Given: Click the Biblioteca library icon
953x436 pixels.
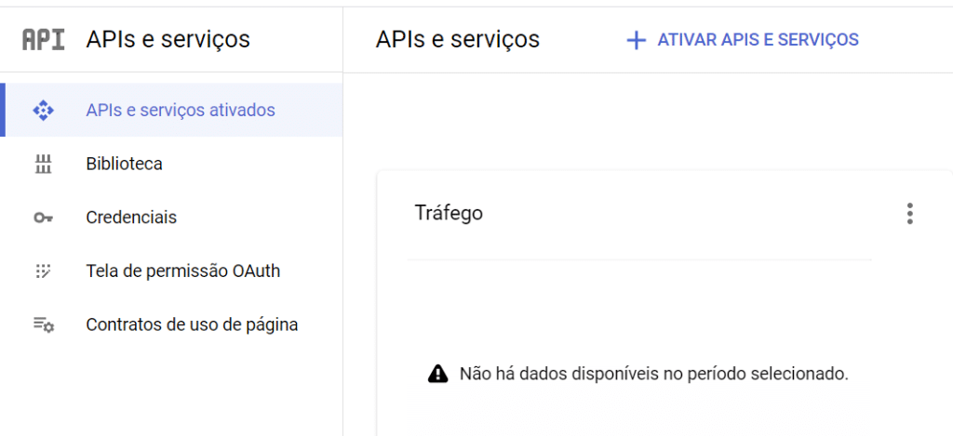Looking at the screenshot, I should pyautogui.click(x=43, y=165).
